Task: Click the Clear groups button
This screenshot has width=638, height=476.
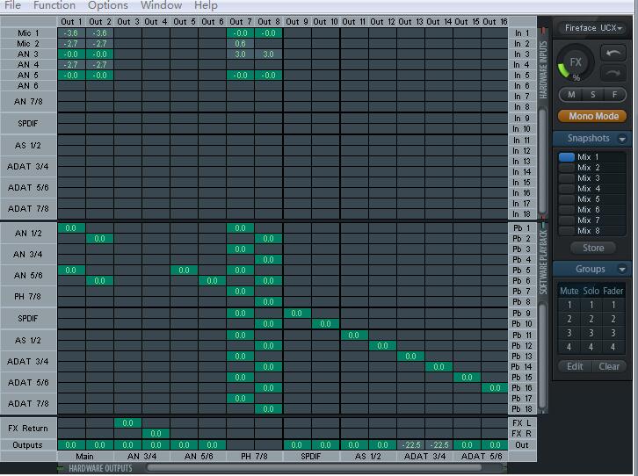Action: point(609,366)
